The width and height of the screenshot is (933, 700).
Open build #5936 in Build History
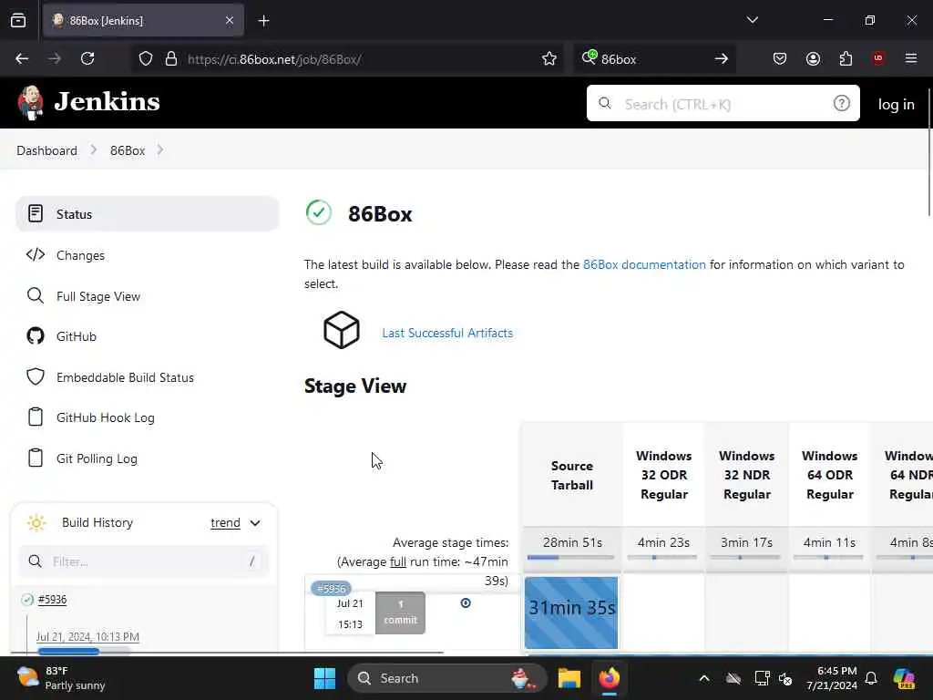click(x=52, y=600)
